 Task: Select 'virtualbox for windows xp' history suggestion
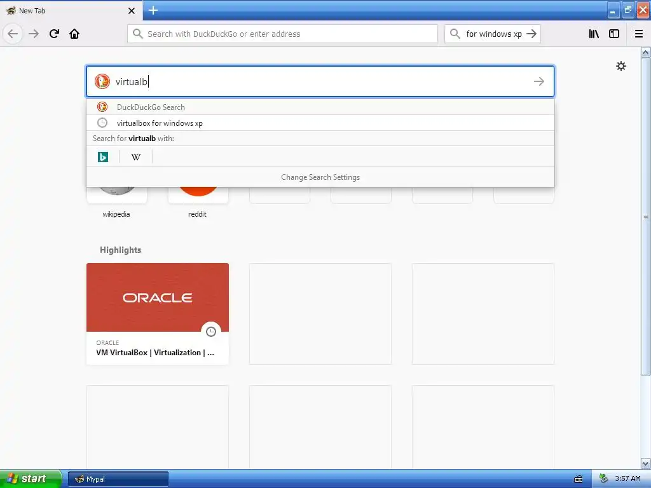click(x=320, y=123)
